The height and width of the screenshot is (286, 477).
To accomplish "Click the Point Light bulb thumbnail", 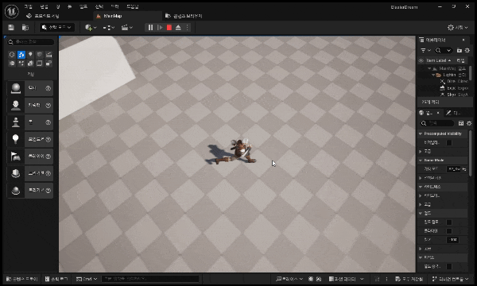I will pyautogui.click(x=16, y=139).
